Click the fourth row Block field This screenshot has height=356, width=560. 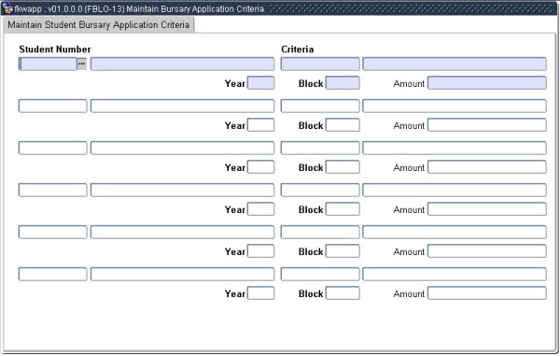(343, 209)
